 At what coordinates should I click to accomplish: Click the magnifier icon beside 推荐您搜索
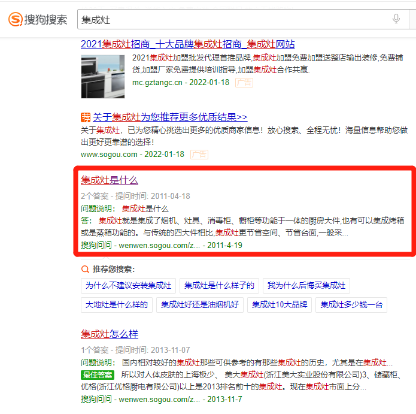click(85, 269)
